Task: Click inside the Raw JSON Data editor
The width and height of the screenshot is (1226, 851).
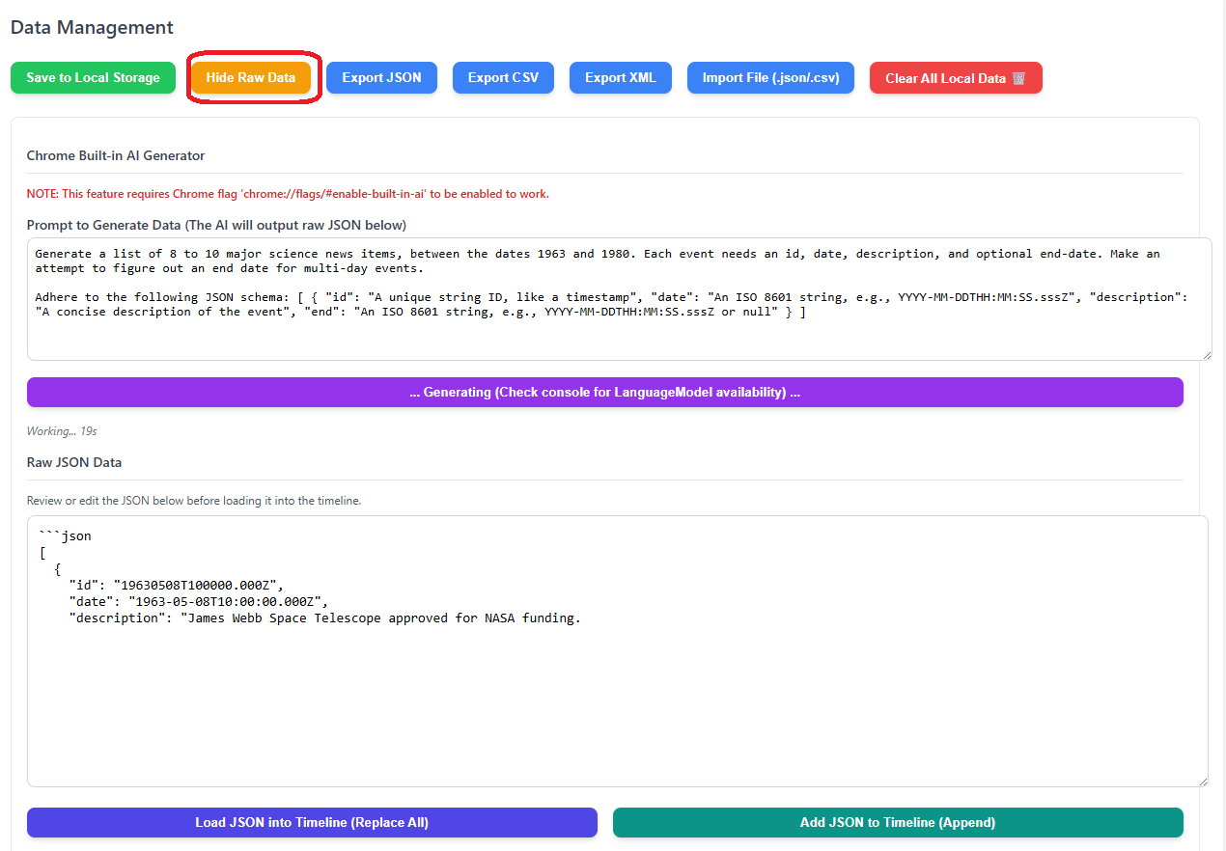Action: pos(618,651)
